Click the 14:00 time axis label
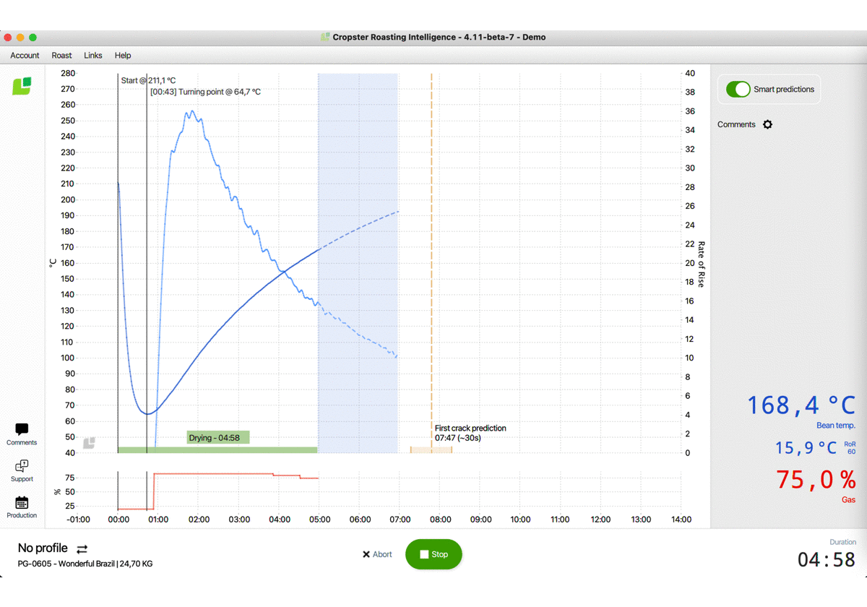867x607 pixels. pyautogui.click(x=681, y=520)
